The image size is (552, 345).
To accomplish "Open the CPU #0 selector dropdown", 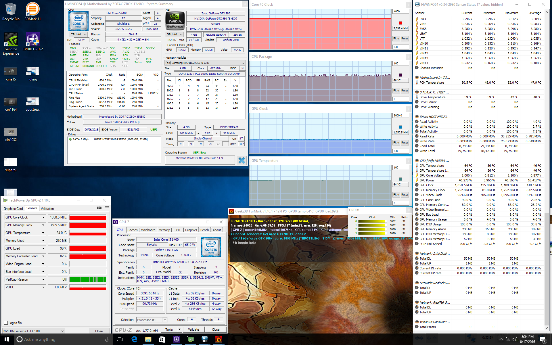I will click(x=79, y=34).
